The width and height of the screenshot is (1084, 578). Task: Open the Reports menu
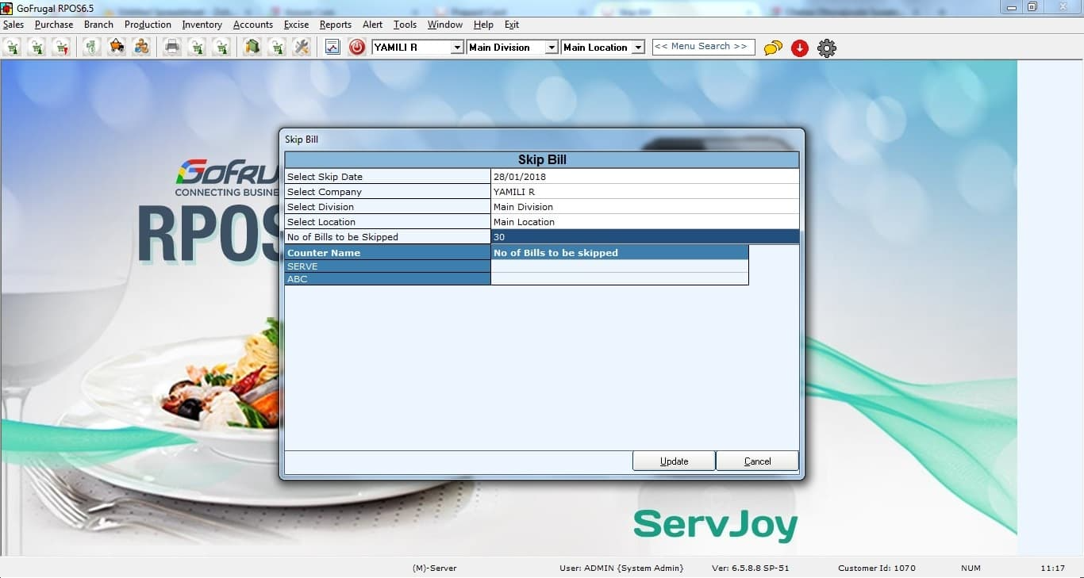pos(336,25)
